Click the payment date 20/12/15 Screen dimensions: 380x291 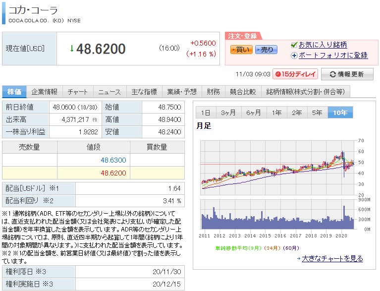[167, 284]
